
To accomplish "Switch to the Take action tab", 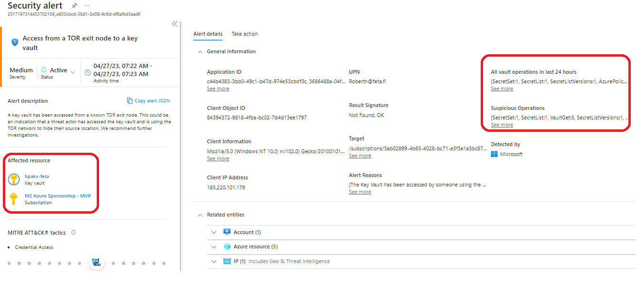I will point(244,34).
